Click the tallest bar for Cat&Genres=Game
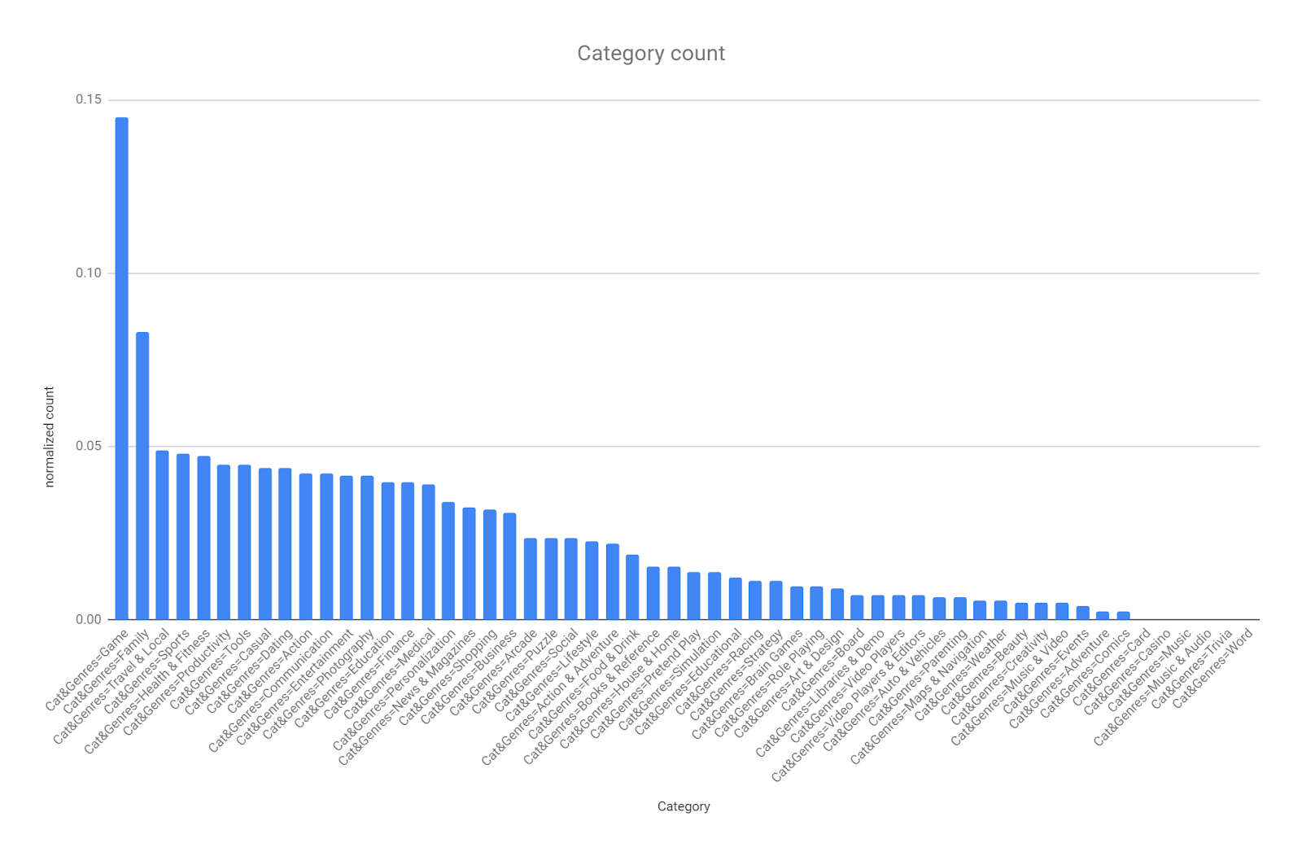Screen dimensions: 1302x856 (x=121, y=368)
